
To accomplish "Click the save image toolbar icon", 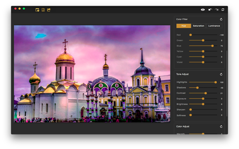I will (x=43, y=10).
